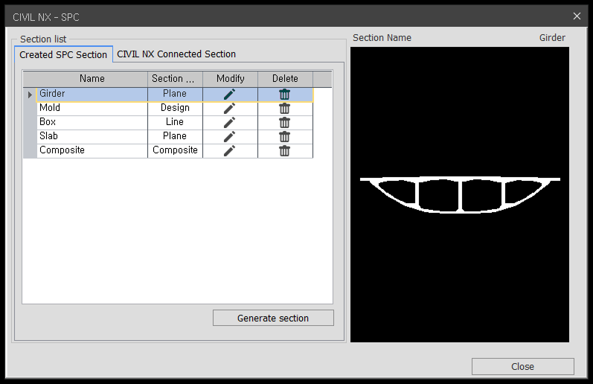This screenshot has height=384, width=593.
Task: Click the girder cross-section preview image
Action: pyautogui.click(x=460, y=195)
